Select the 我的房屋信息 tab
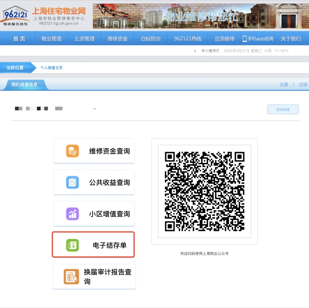Image resolution: width=309 pixels, height=308 pixels. [x=24, y=85]
